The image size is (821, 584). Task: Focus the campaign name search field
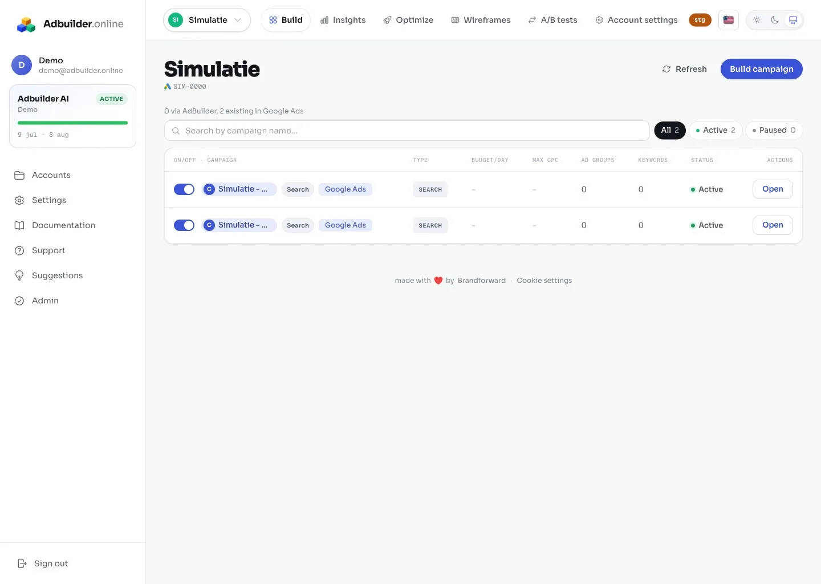407,131
